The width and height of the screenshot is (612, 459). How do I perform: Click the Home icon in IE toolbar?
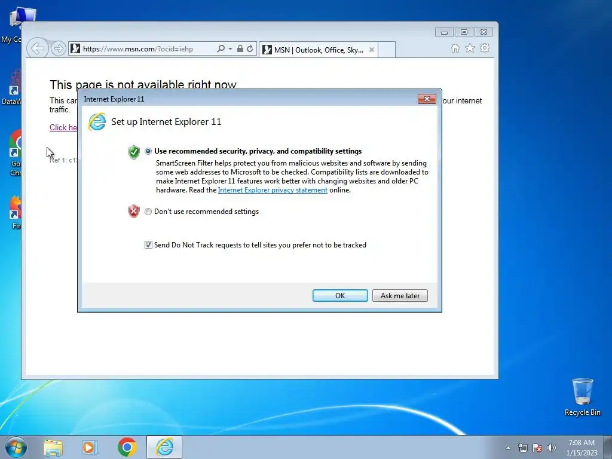tap(455, 48)
